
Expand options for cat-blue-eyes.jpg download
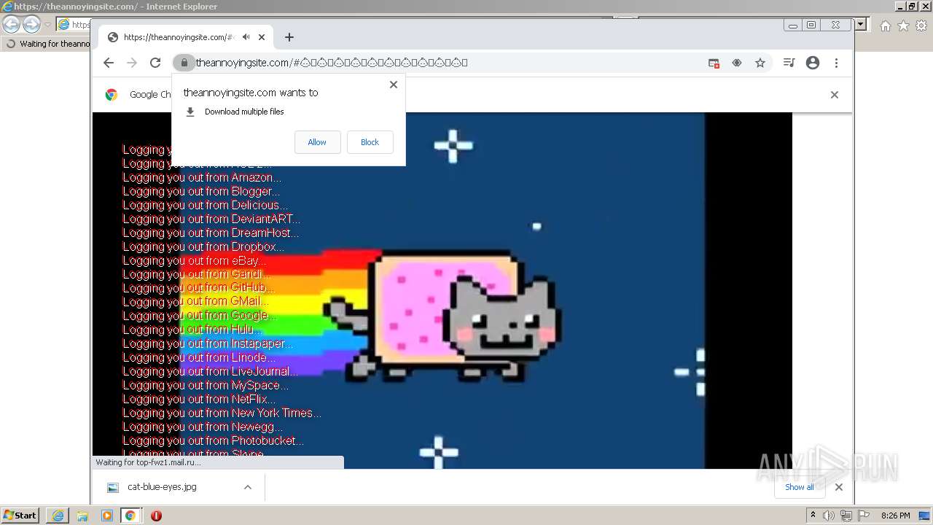[x=248, y=487]
